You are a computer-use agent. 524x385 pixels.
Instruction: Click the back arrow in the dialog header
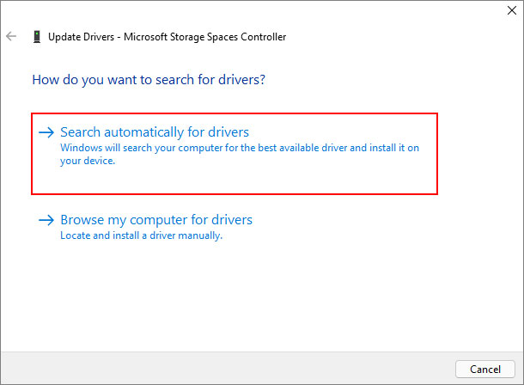[x=11, y=37]
